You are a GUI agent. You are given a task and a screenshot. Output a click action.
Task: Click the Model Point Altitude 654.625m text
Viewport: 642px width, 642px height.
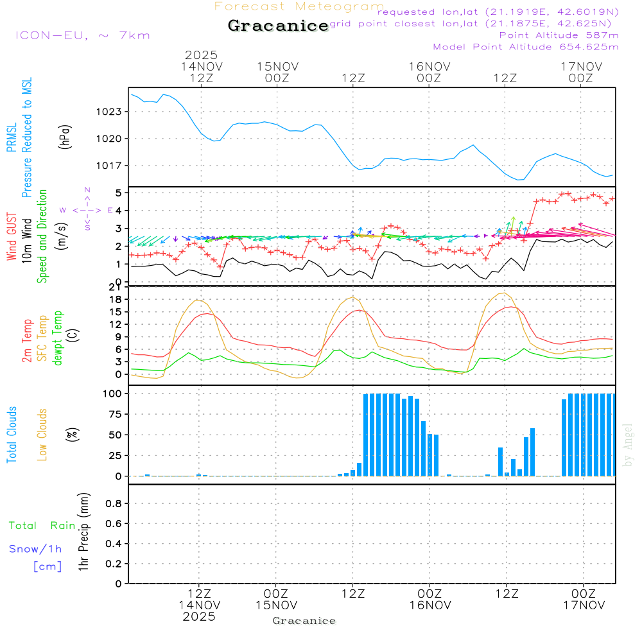pyautogui.click(x=525, y=47)
